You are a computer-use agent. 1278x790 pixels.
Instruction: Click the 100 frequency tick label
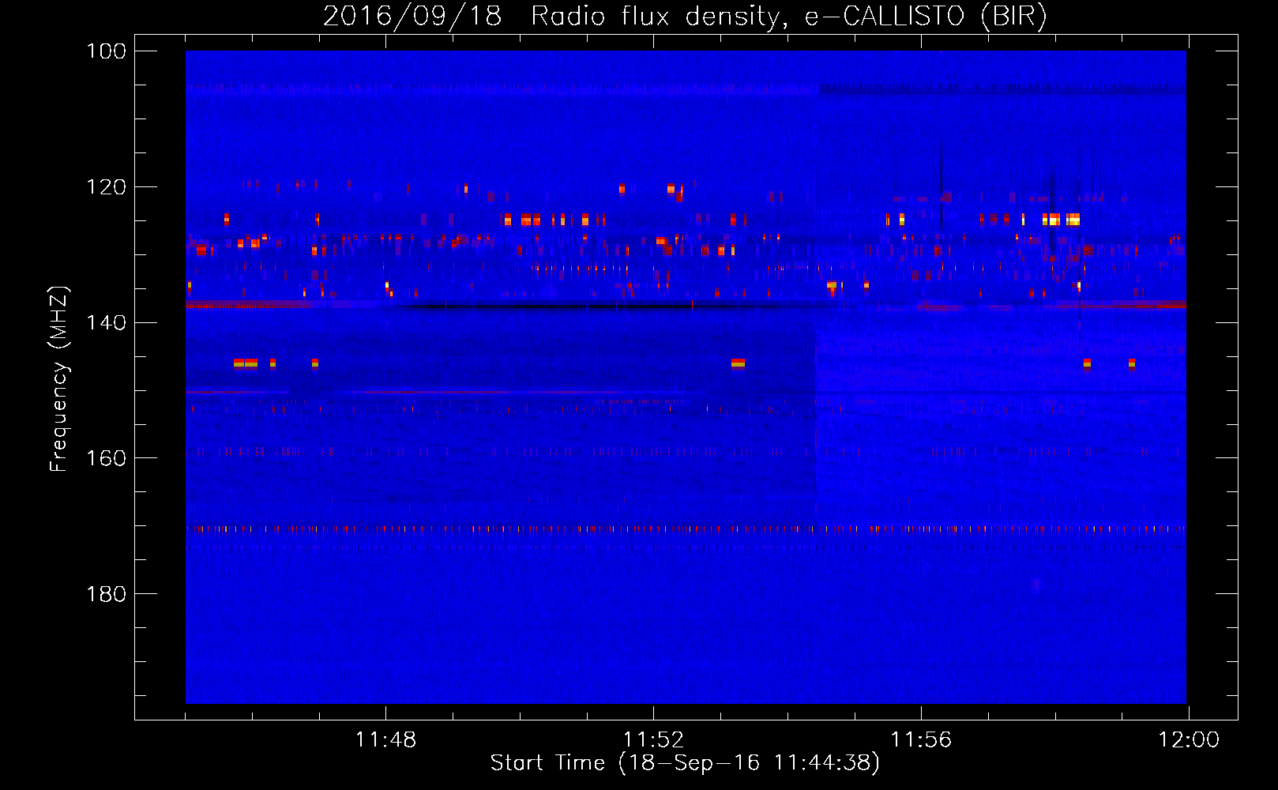tap(106, 51)
